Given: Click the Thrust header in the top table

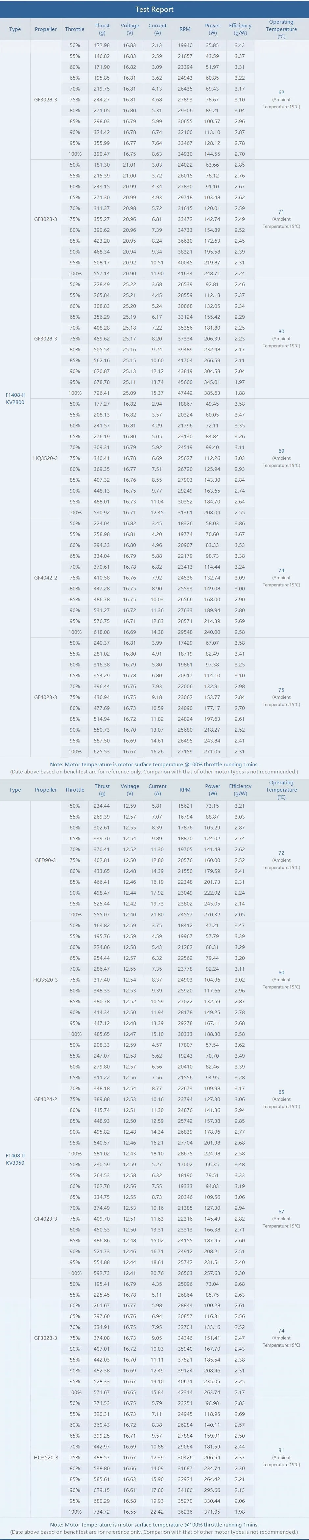Looking at the screenshot, I should pos(102,29).
